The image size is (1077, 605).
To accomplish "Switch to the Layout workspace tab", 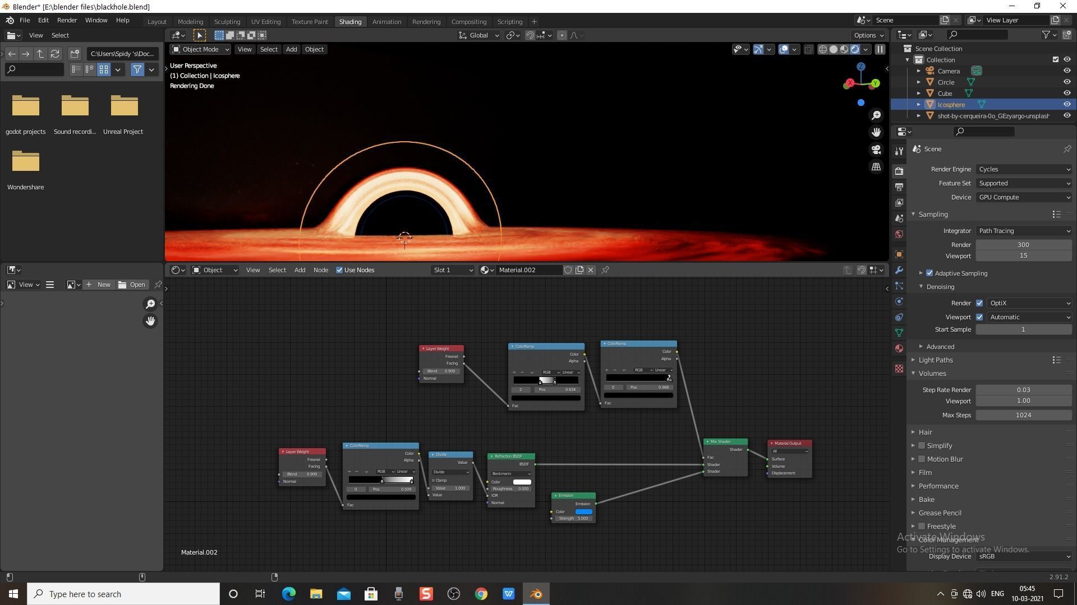I will tap(157, 22).
